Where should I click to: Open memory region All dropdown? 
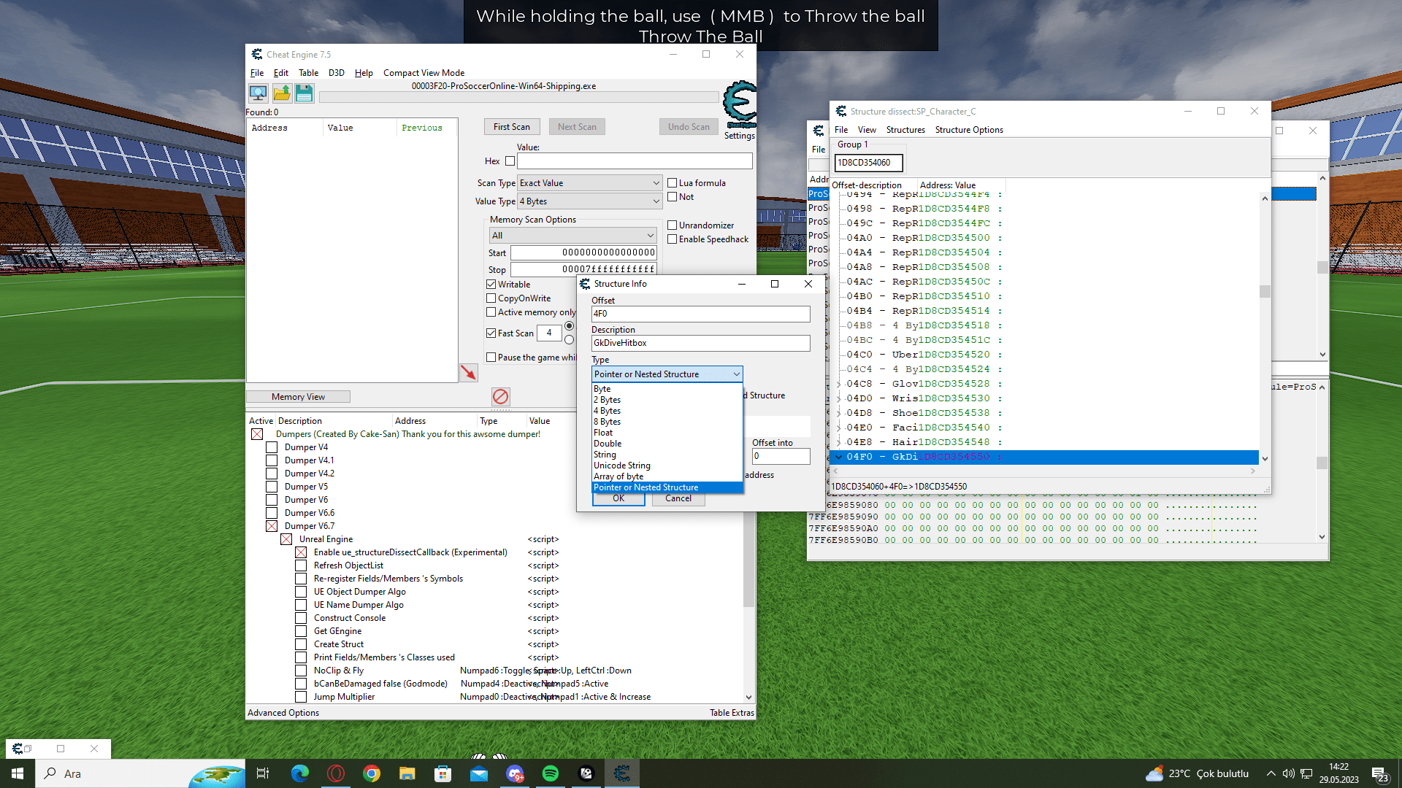[572, 236]
